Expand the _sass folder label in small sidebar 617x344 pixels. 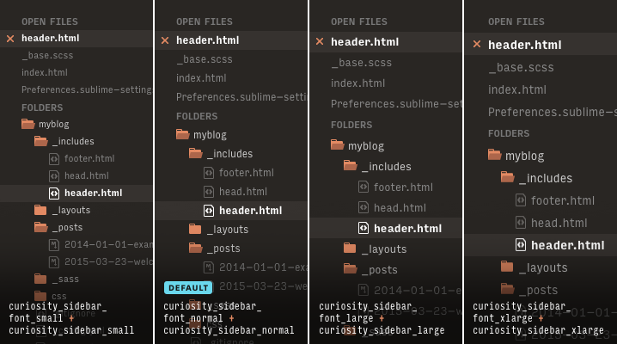coord(65,279)
